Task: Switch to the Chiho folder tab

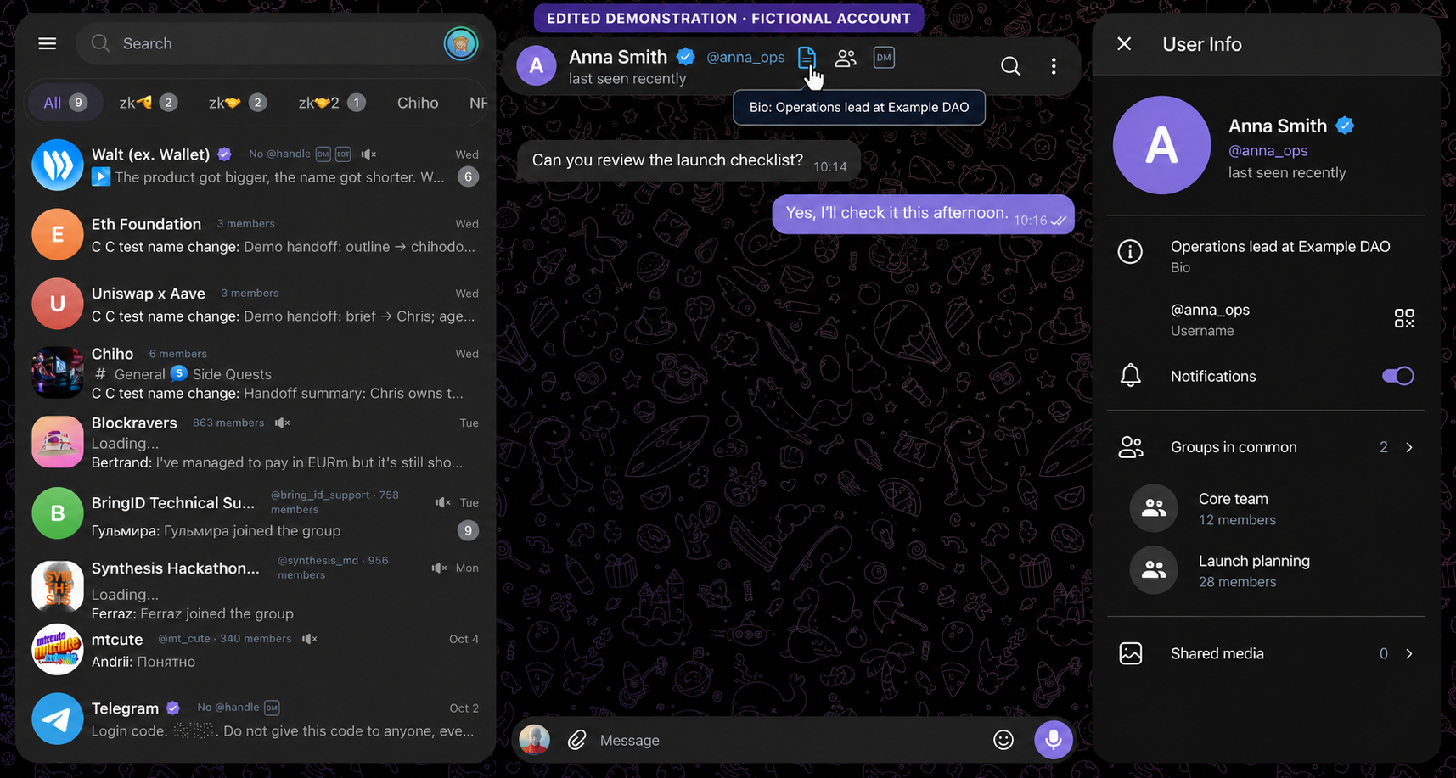Action: pos(418,103)
